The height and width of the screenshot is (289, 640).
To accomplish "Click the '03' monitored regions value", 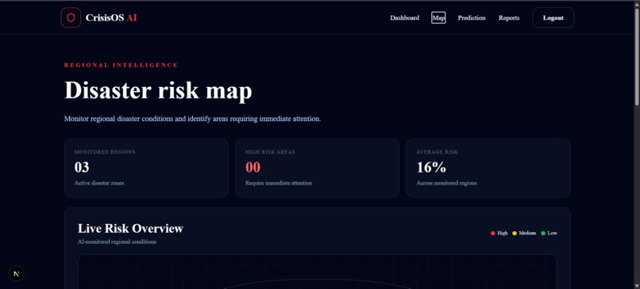I will click(x=82, y=167).
